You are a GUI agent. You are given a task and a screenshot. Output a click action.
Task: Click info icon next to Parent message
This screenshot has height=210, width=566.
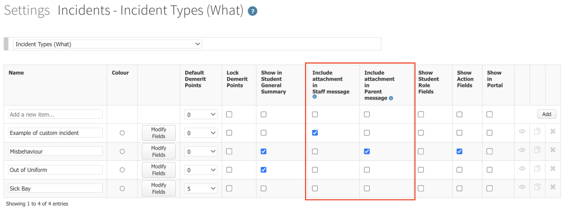(x=391, y=98)
